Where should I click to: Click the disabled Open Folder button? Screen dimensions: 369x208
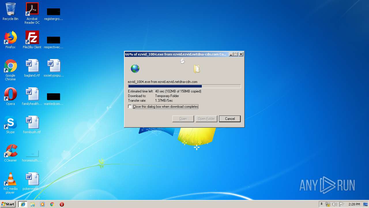point(206,119)
